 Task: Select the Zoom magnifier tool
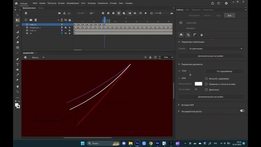18,91
